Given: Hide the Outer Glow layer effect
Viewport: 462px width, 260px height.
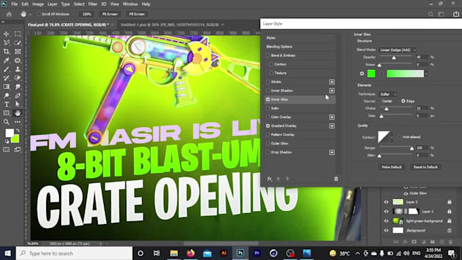Looking at the screenshot, I should click(406, 193).
